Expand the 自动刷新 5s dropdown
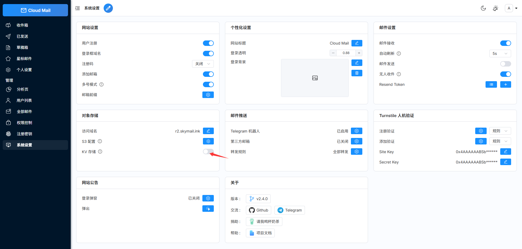522x249 pixels. click(x=500, y=53)
